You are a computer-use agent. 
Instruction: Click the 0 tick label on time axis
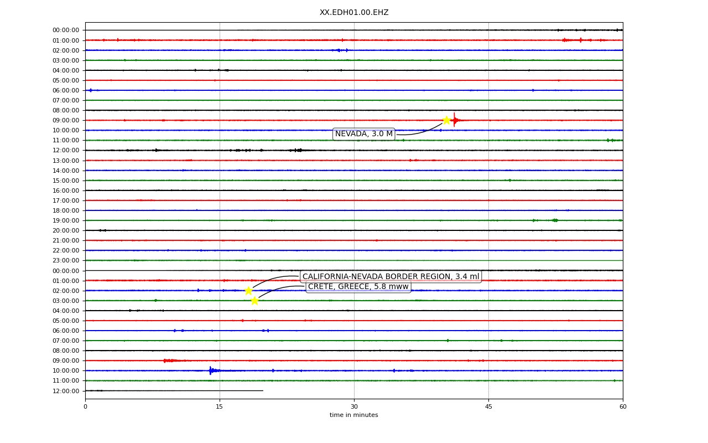[x=85, y=407]
